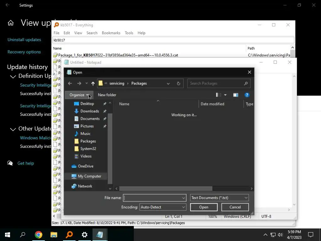This screenshot has height=241, width=321.
Task: Click the taskbar Search magnifier icon
Action: coord(23,235)
